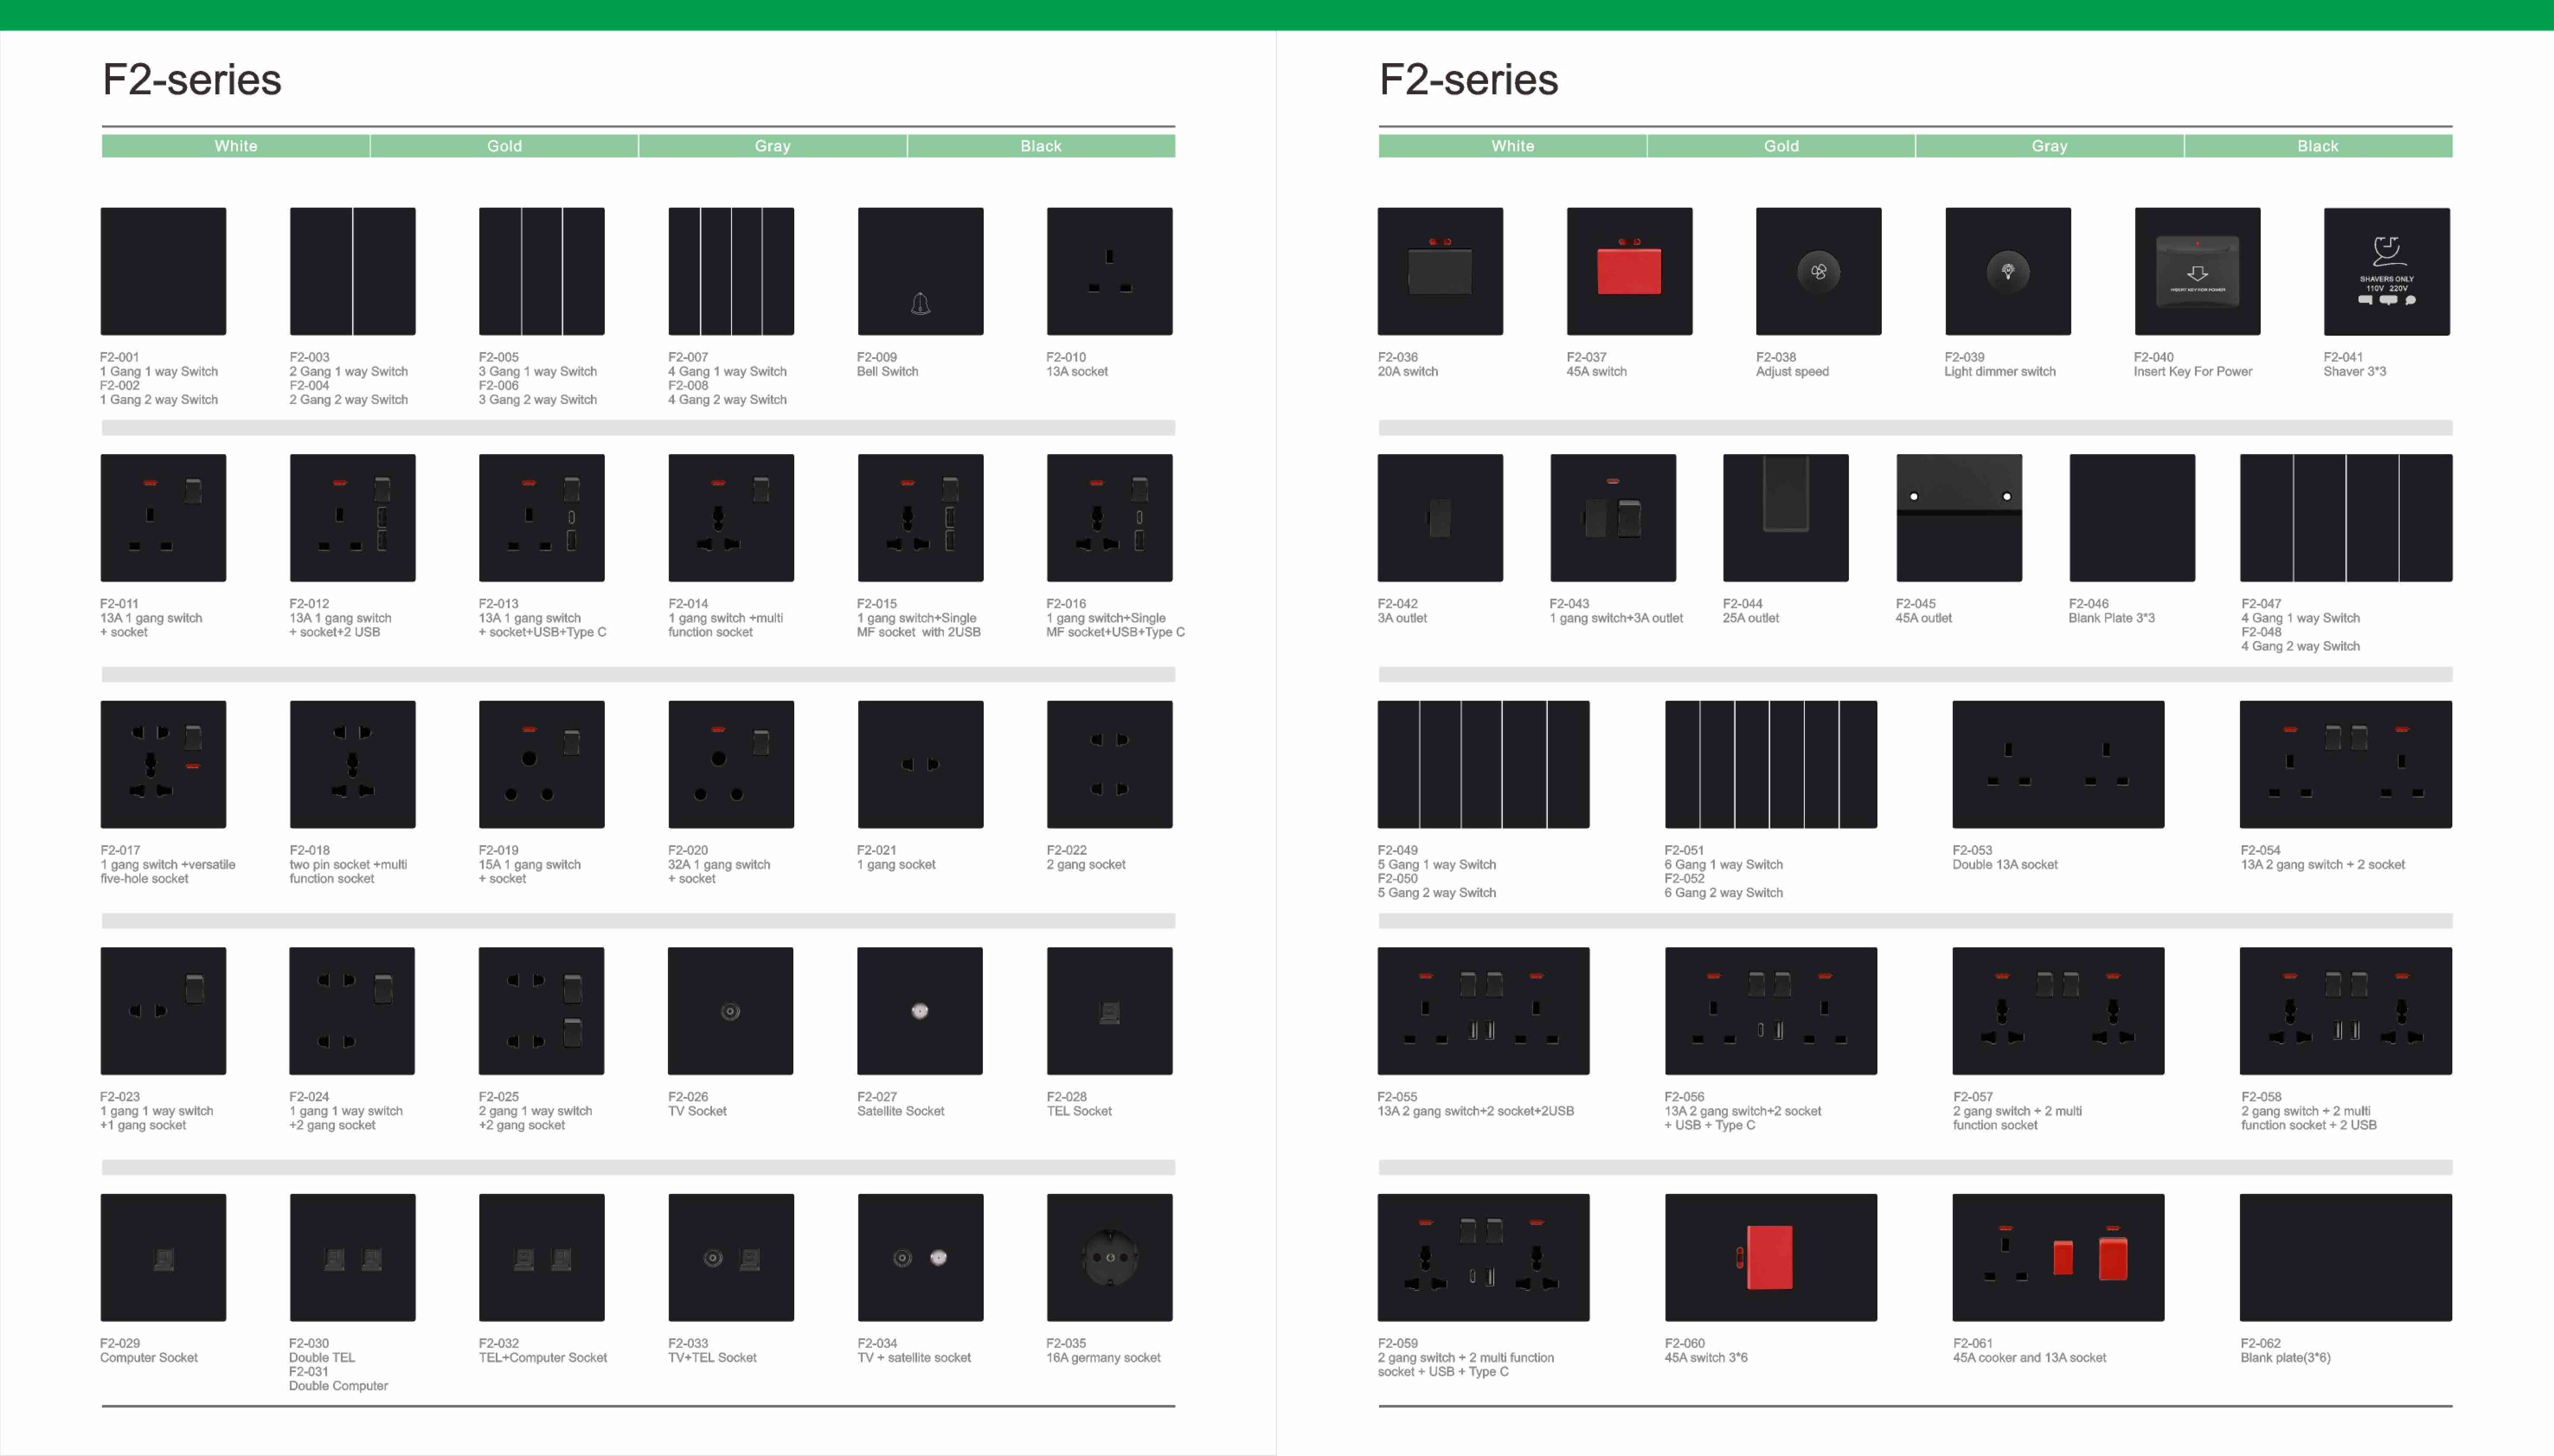Open the F2-035 16A germany socket image

click(x=1109, y=1257)
